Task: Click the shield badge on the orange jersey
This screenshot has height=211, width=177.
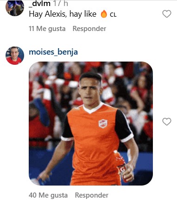Action: (x=103, y=124)
